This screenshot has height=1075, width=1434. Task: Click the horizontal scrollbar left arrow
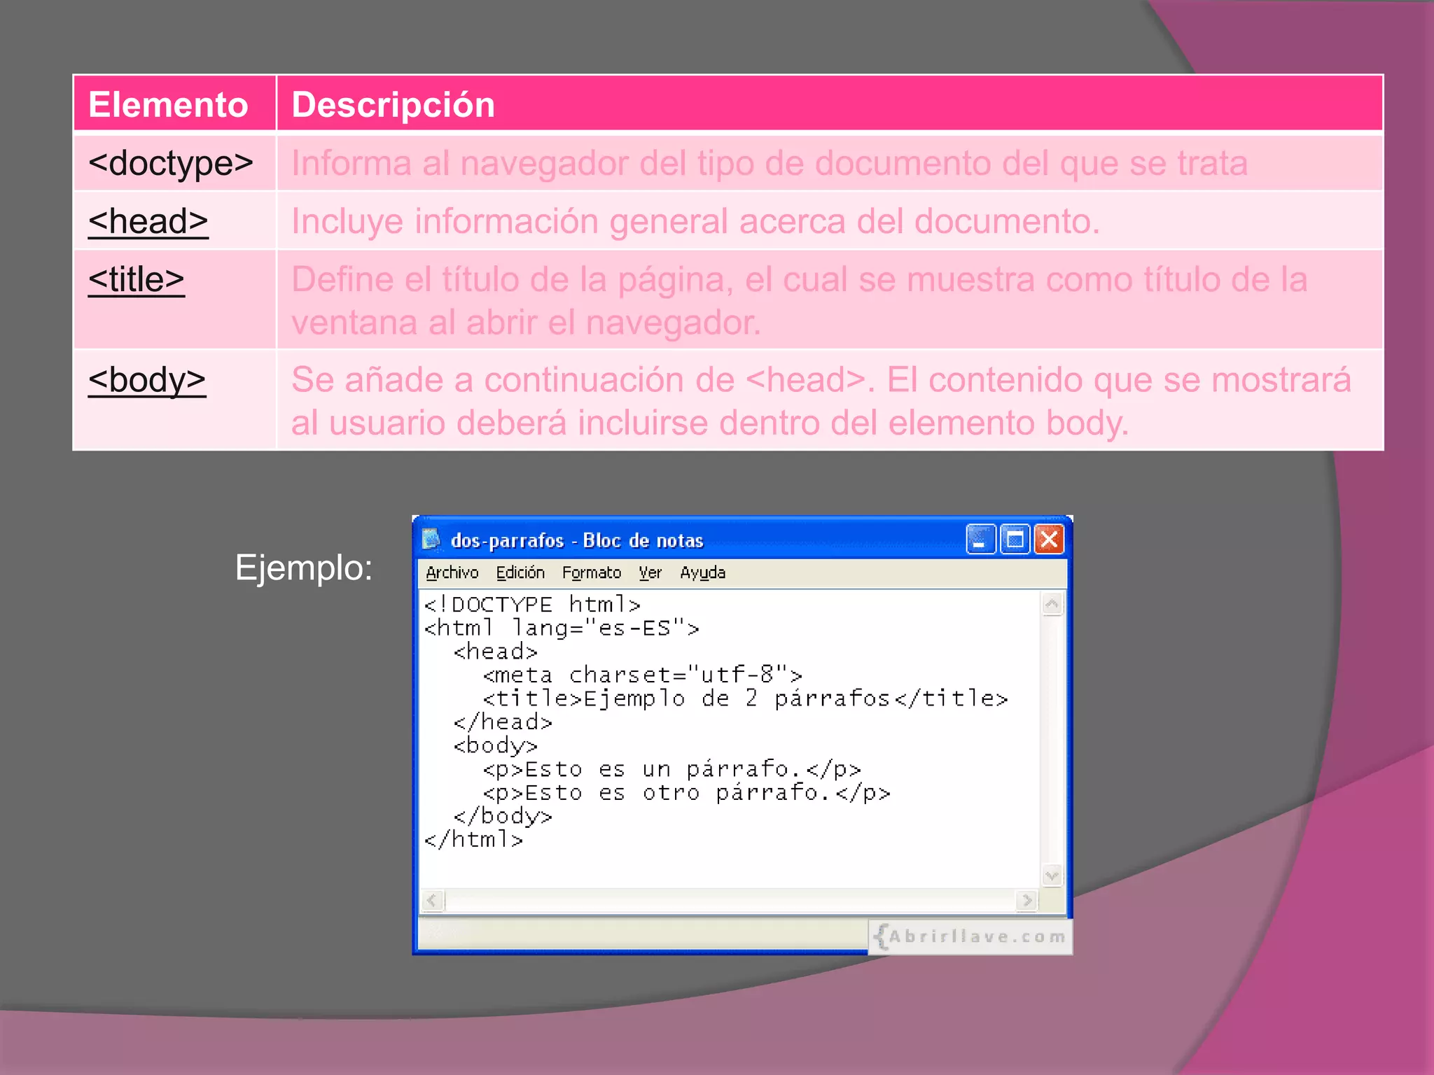pyautogui.click(x=433, y=900)
